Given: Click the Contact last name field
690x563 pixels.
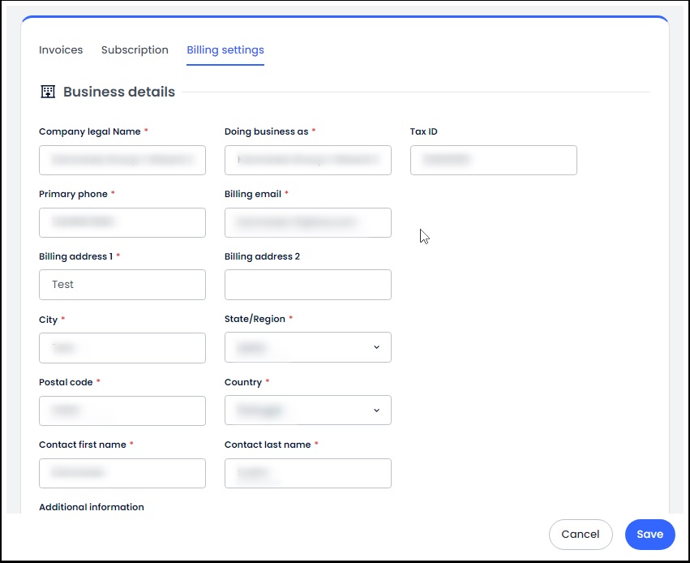Looking at the screenshot, I should 307,473.
